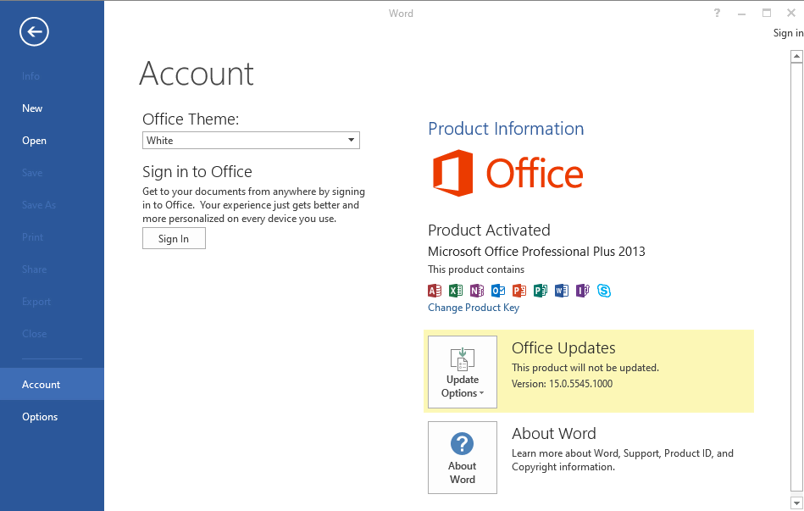This screenshot has width=804, height=511.
Task: Select the Publisher icon under product contains
Action: [x=540, y=290]
